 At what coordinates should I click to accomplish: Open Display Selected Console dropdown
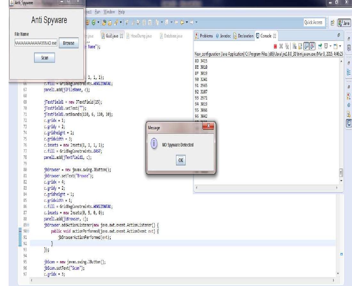click(331, 46)
